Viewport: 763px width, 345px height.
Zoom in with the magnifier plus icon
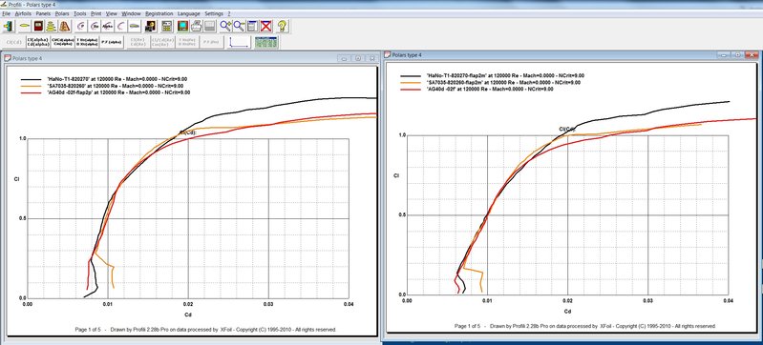pos(225,26)
